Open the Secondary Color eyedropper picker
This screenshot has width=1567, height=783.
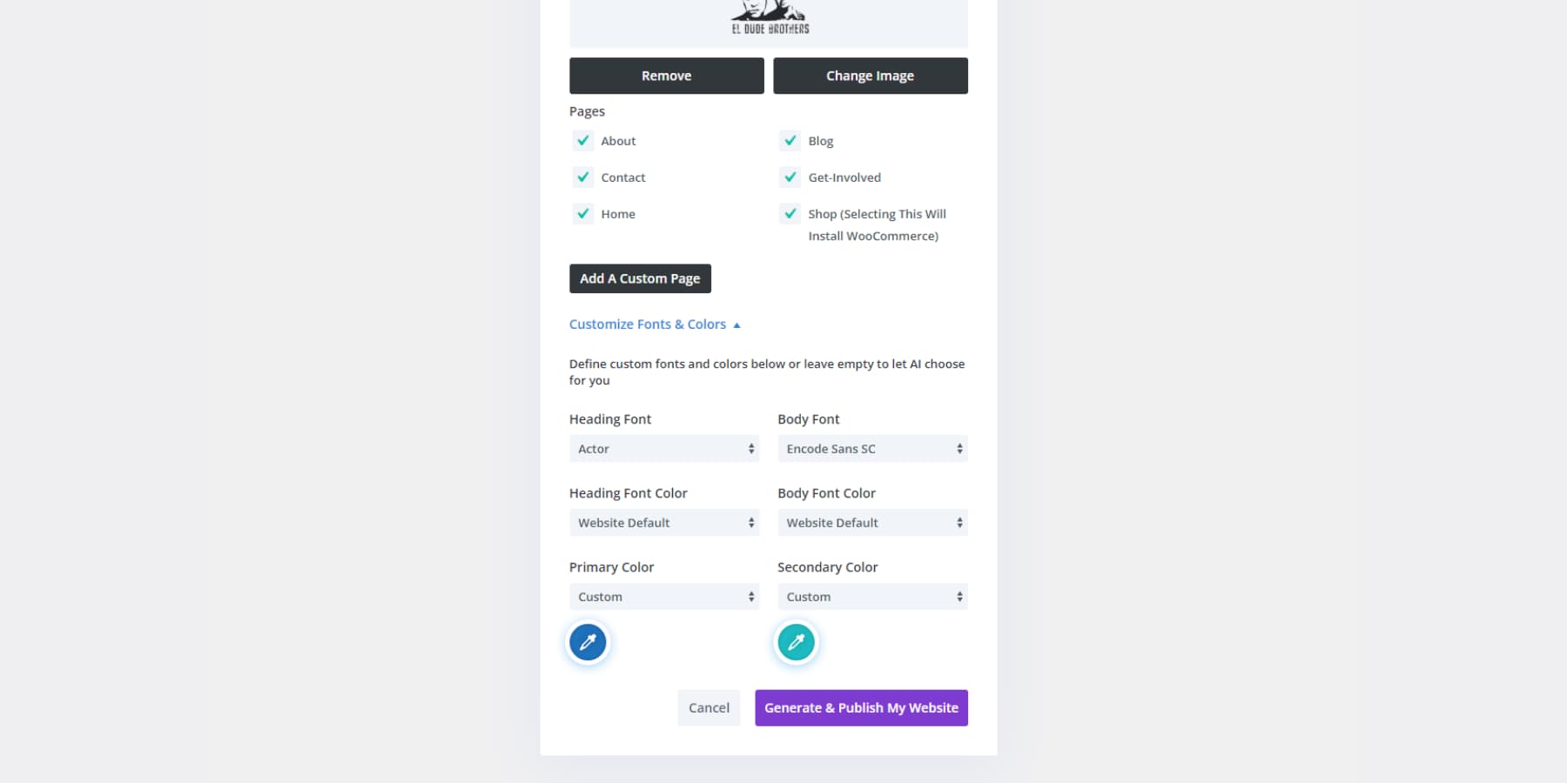[795, 642]
